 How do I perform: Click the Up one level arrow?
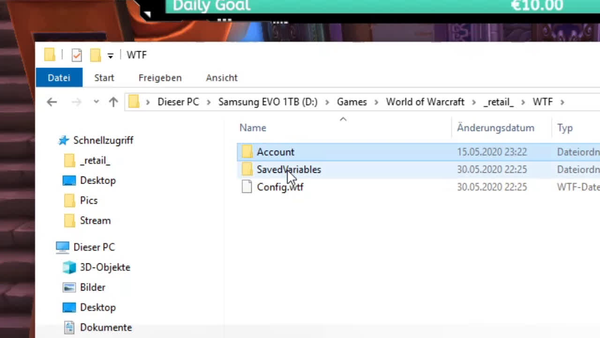pyautogui.click(x=113, y=102)
